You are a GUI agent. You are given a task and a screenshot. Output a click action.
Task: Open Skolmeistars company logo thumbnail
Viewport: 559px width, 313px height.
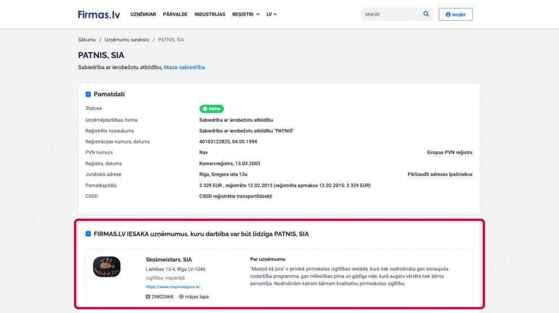pos(106,267)
